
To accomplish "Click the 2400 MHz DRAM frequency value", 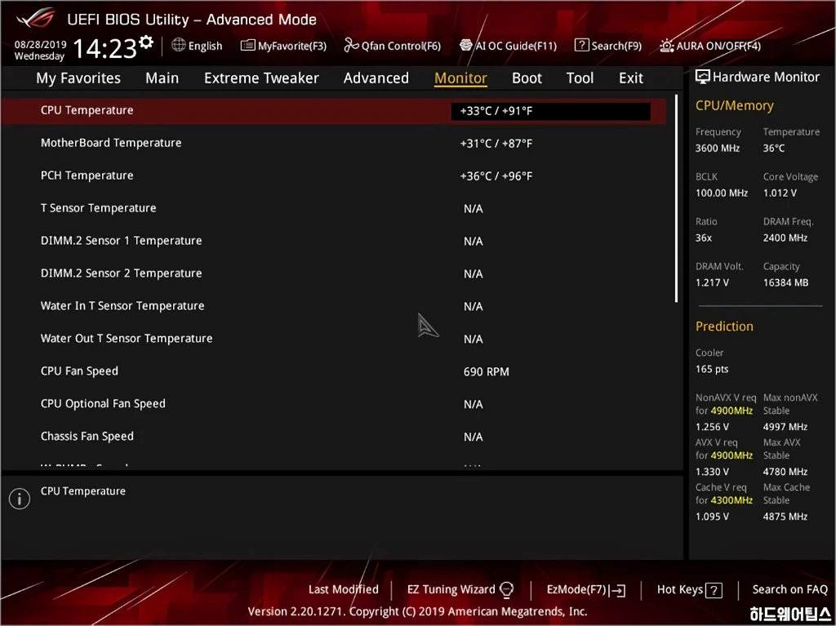I will tap(785, 238).
